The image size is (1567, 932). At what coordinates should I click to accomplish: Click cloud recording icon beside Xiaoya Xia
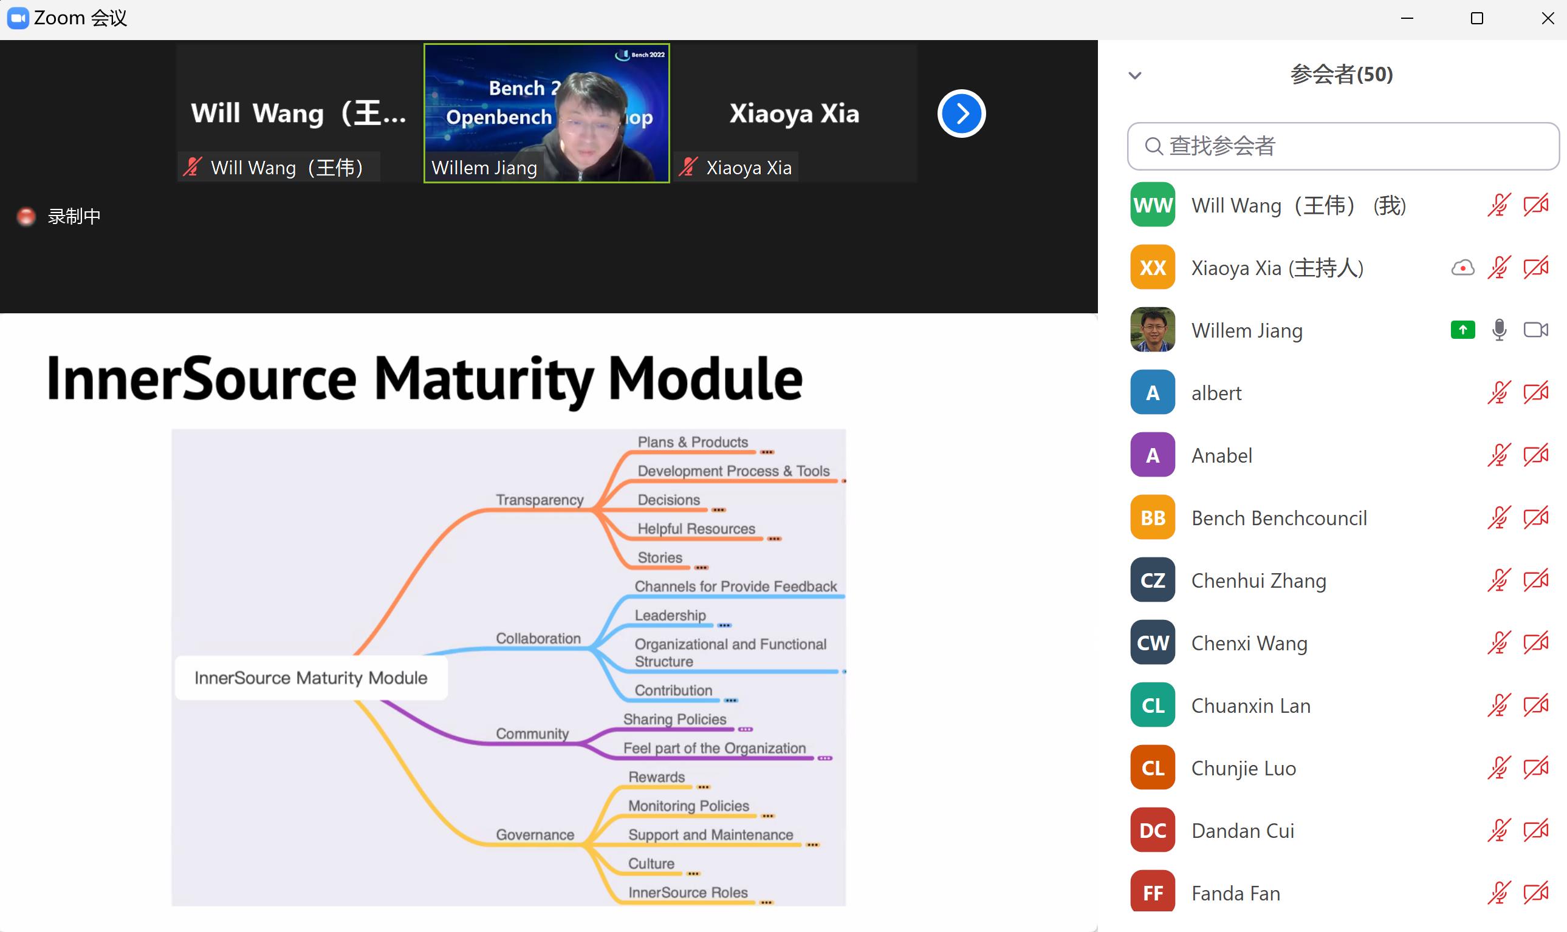point(1462,268)
